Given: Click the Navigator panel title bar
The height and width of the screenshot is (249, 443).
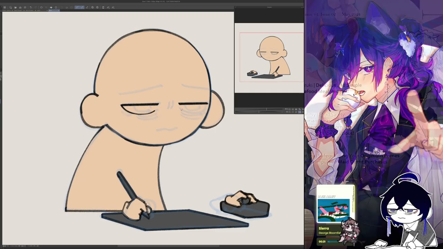Looking at the screenshot, I should (x=269, y=7).
